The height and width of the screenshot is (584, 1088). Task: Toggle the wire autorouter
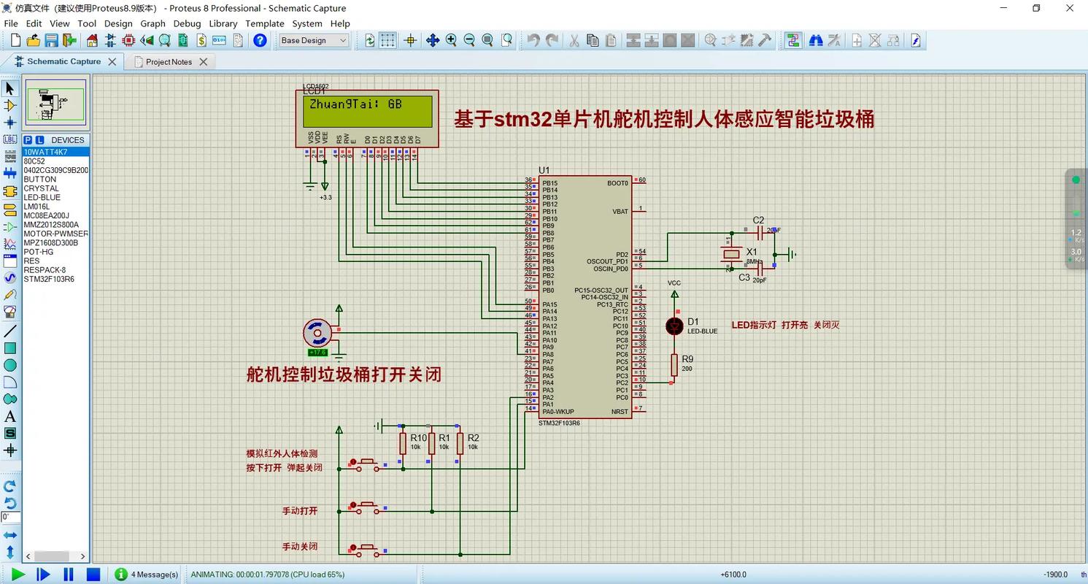coord(793,40)
